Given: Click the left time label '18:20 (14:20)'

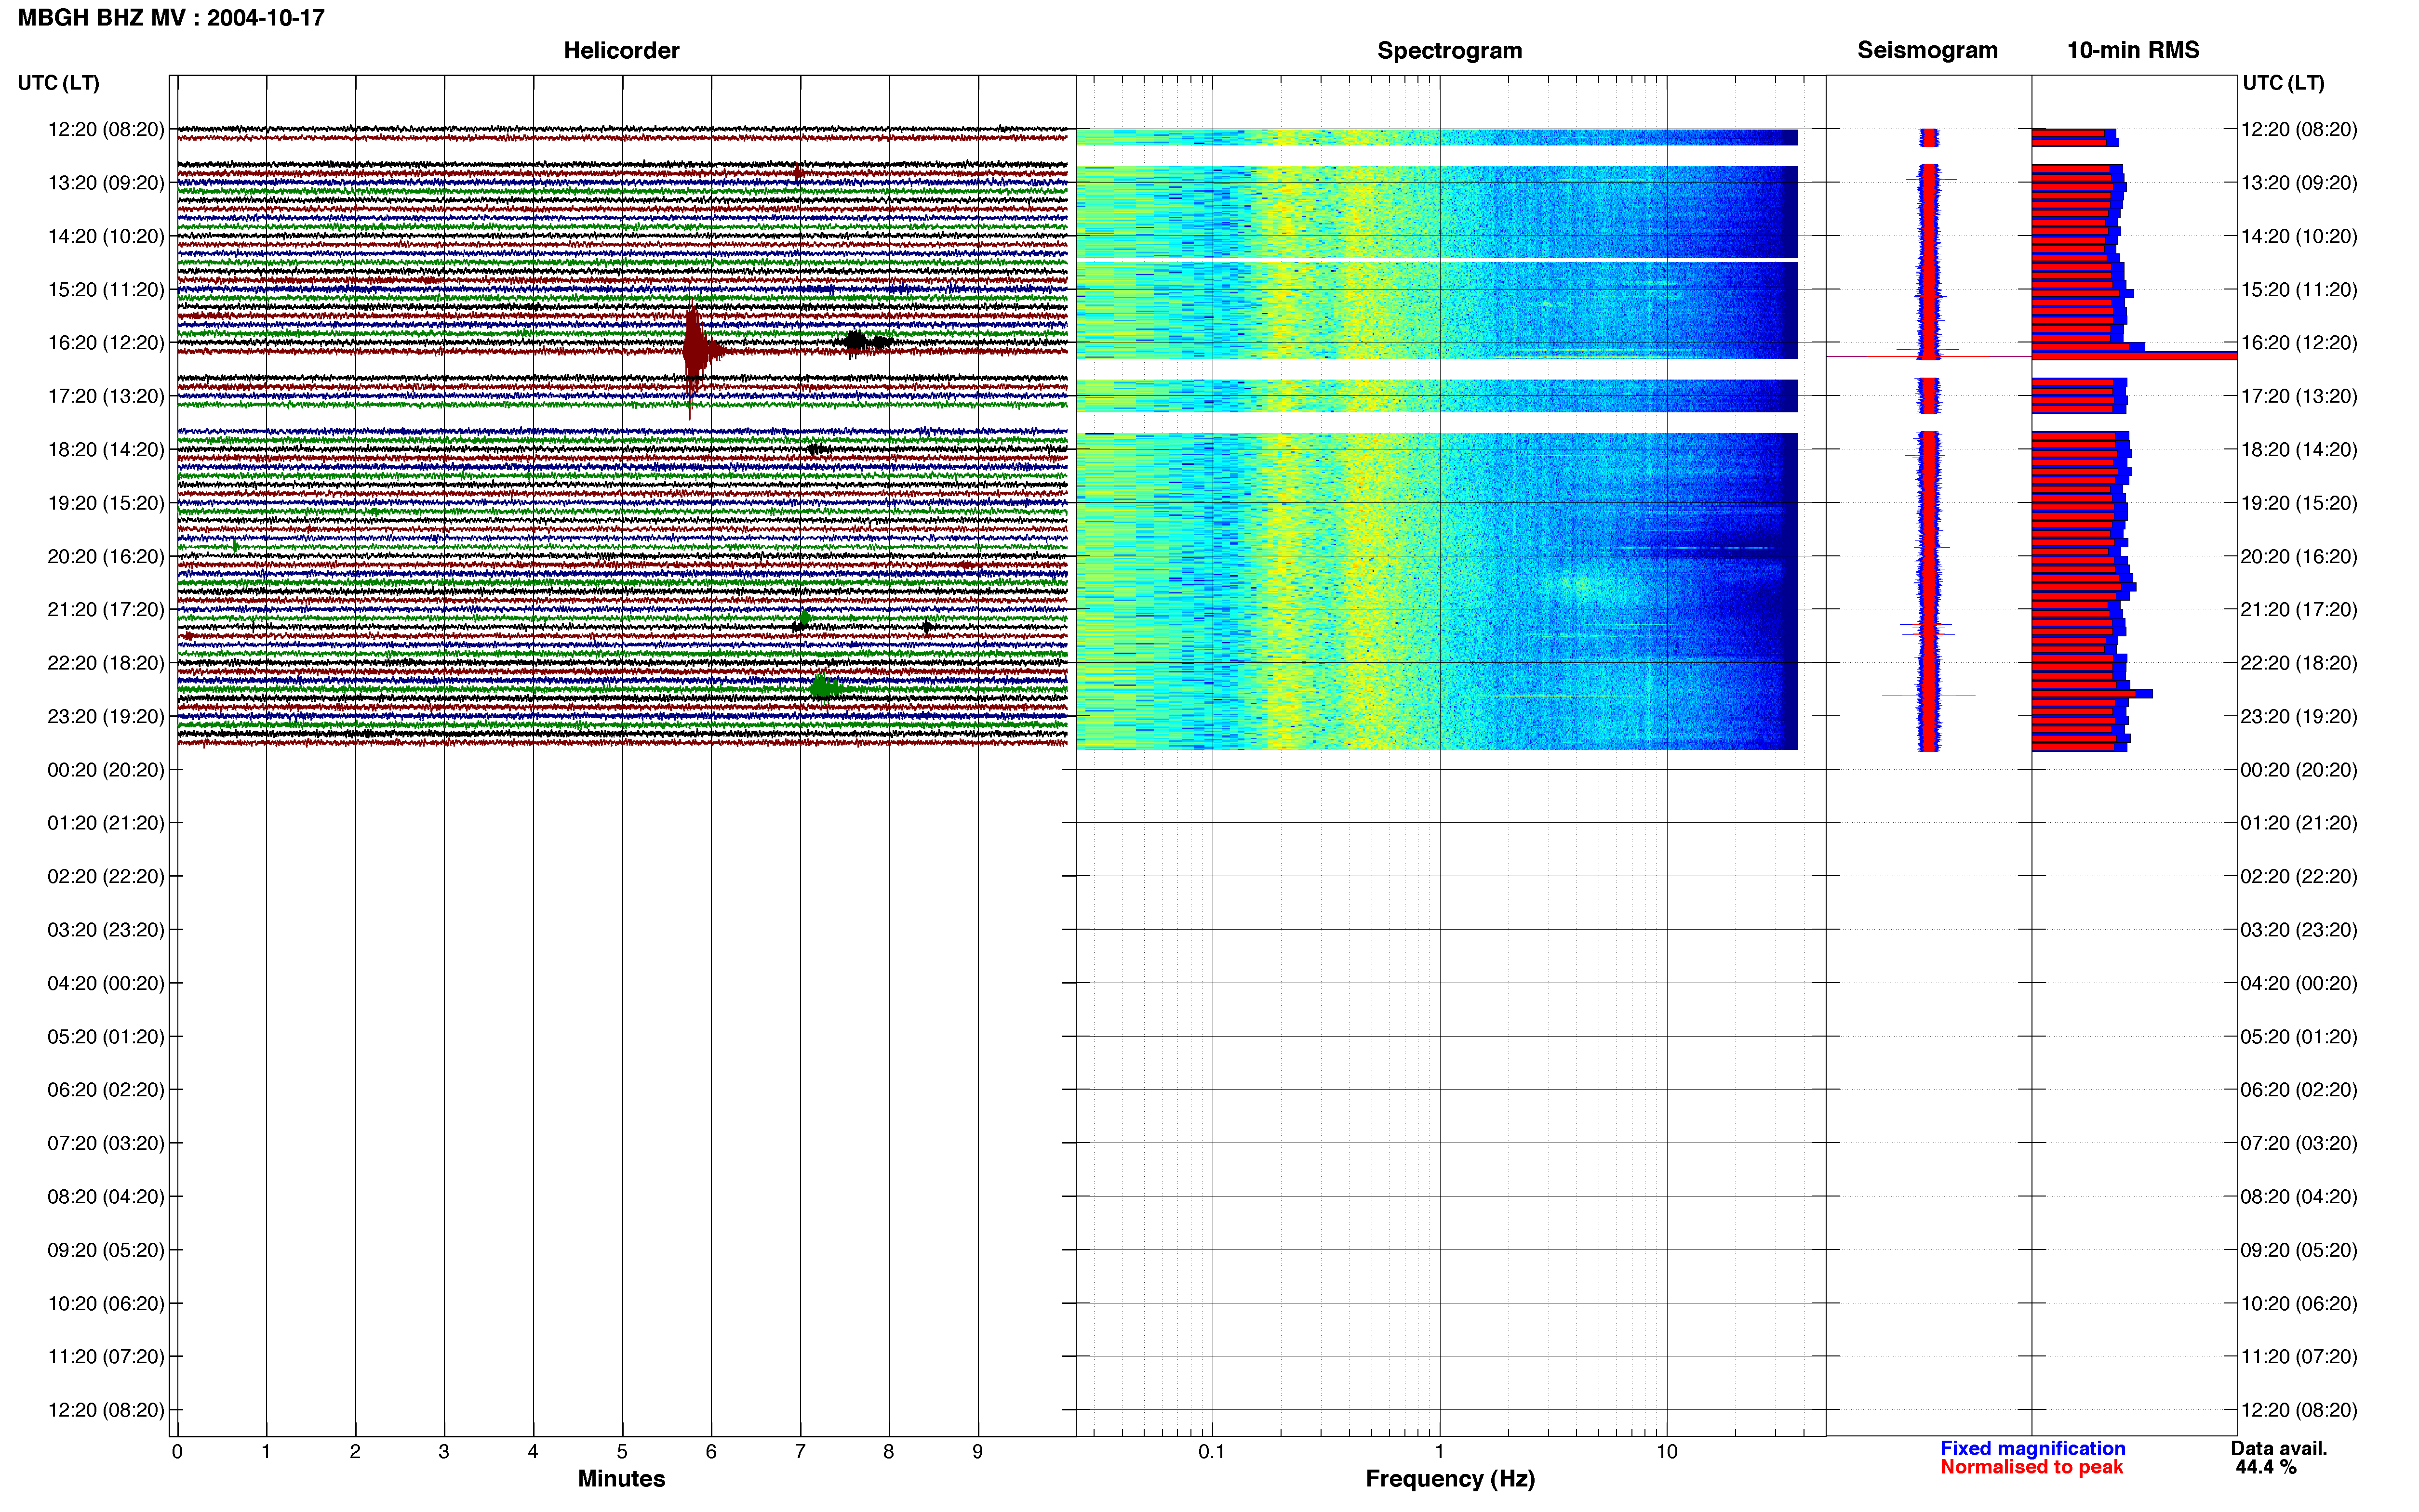Looking at the screenshot, I should (x=106, y=450).
